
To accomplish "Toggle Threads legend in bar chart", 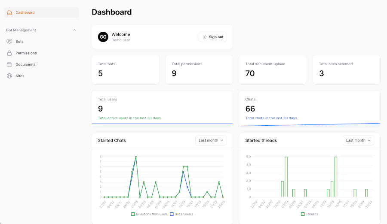I will pos(309,214).
